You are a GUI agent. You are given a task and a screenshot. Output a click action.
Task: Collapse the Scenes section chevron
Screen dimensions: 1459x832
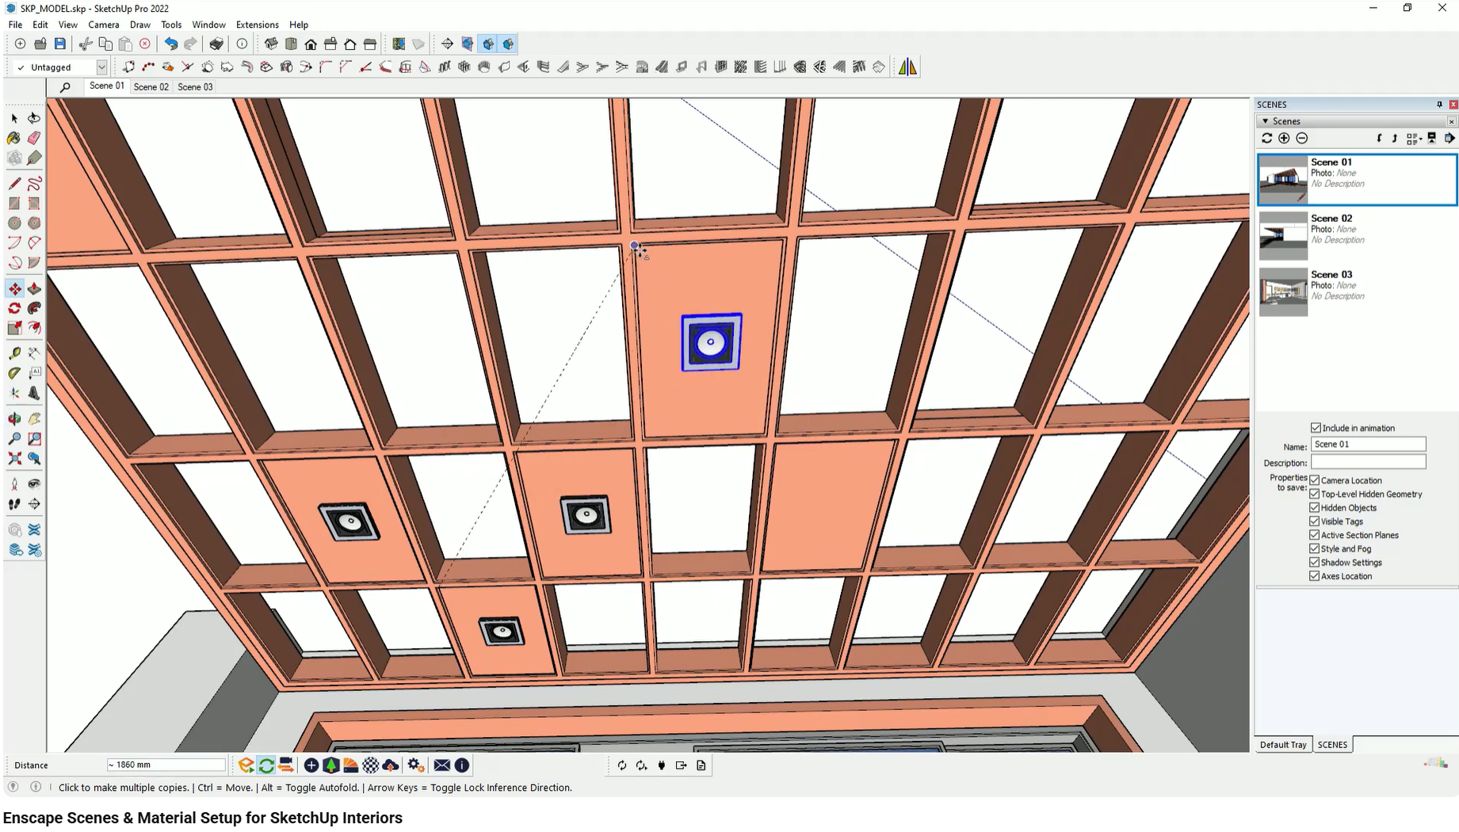click(x=1266, y=120)
